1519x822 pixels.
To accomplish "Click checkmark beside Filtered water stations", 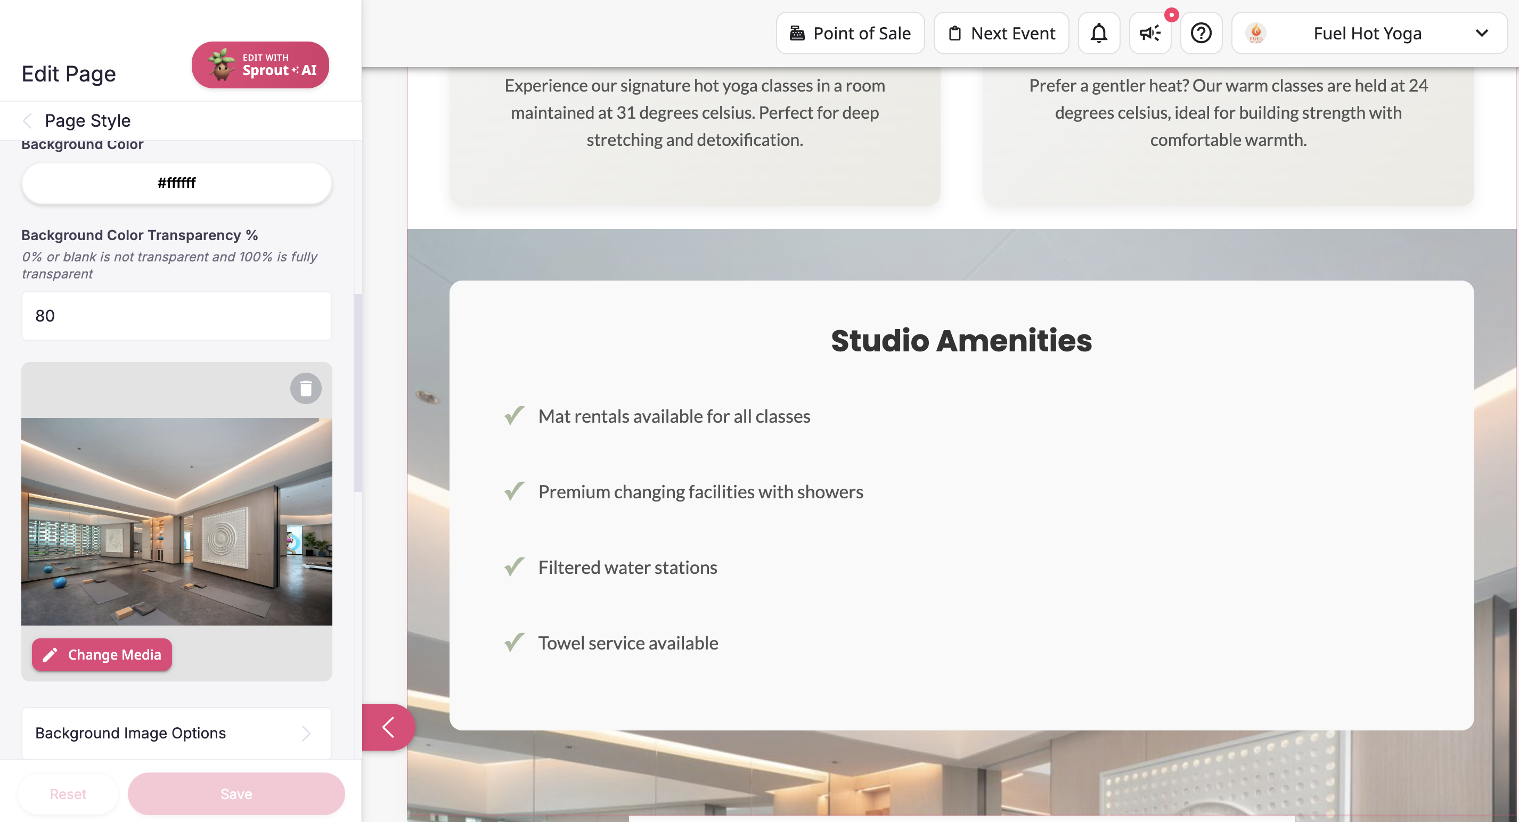I will point(514,567).
